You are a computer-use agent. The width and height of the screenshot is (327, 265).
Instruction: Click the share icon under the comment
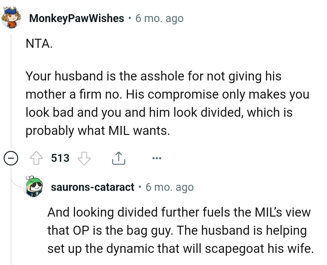[119, 158]
